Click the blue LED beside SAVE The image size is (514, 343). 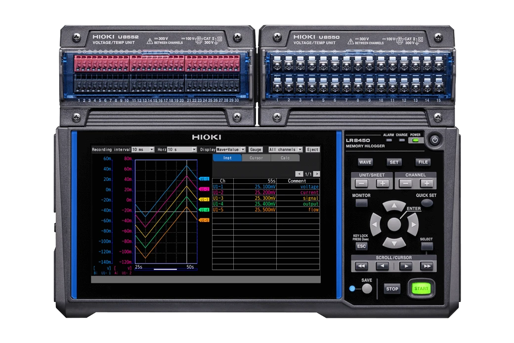click(352, 289)
